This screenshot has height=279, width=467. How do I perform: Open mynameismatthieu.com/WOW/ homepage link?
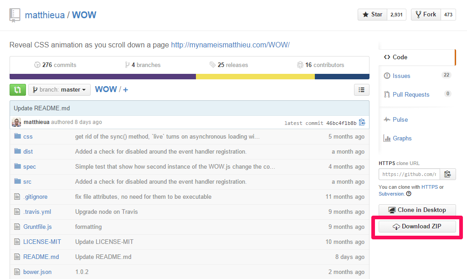pos(230,45)
